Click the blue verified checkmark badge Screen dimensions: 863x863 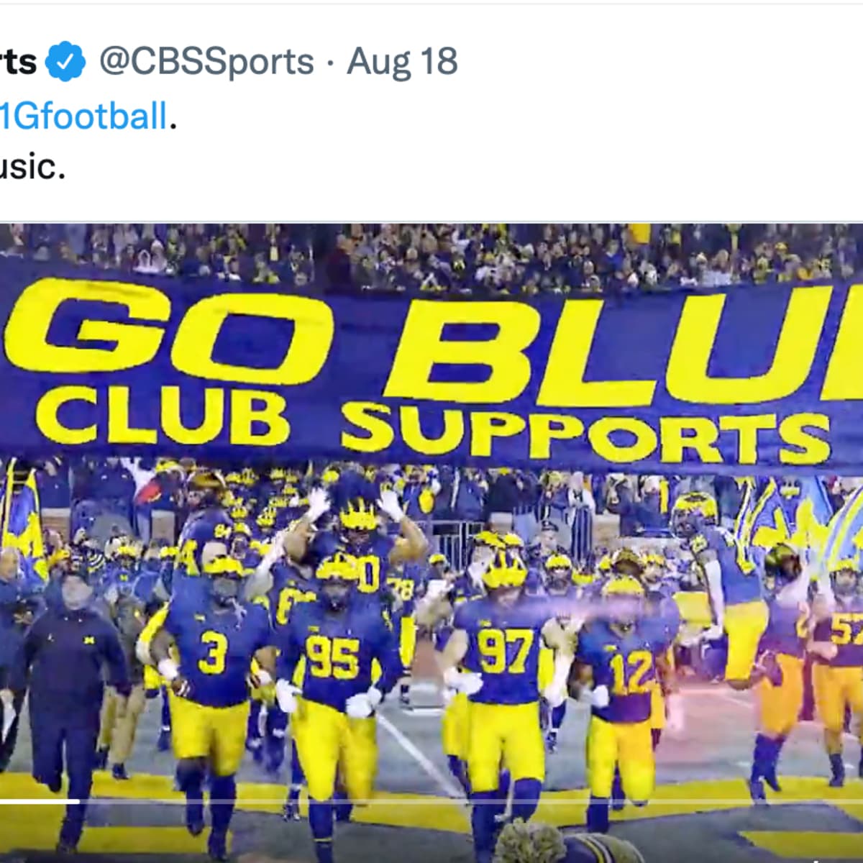click(65, 62)
